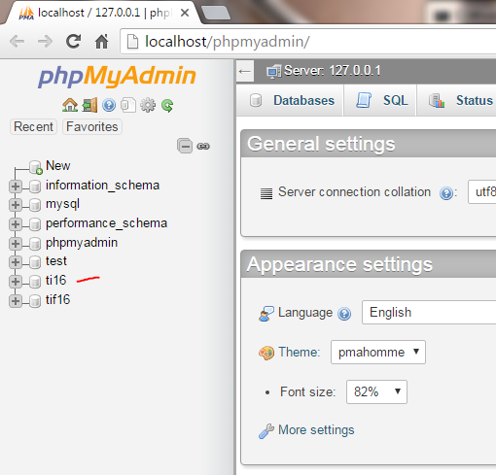
Task: Click the ti16 database cylinder icon
Action: tap(35, 282)
